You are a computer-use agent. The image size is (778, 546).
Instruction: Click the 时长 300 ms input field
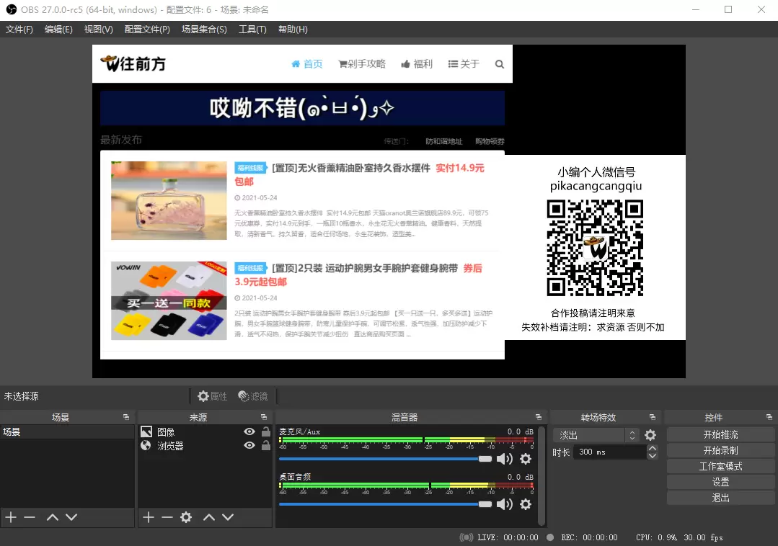tap(610, 452)
